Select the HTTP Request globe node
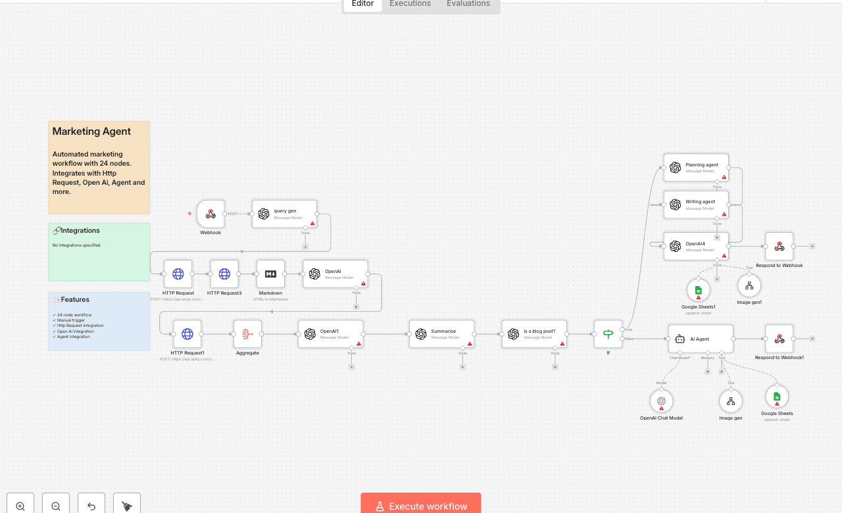This screenshot has height=513, width=842. (x=178, y=274)
